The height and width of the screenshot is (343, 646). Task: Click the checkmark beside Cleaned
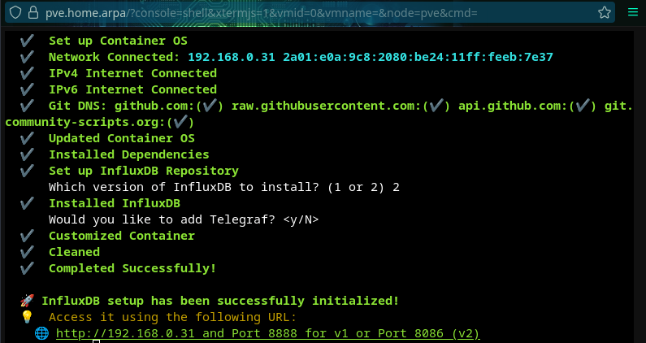[x=26, y=252]
